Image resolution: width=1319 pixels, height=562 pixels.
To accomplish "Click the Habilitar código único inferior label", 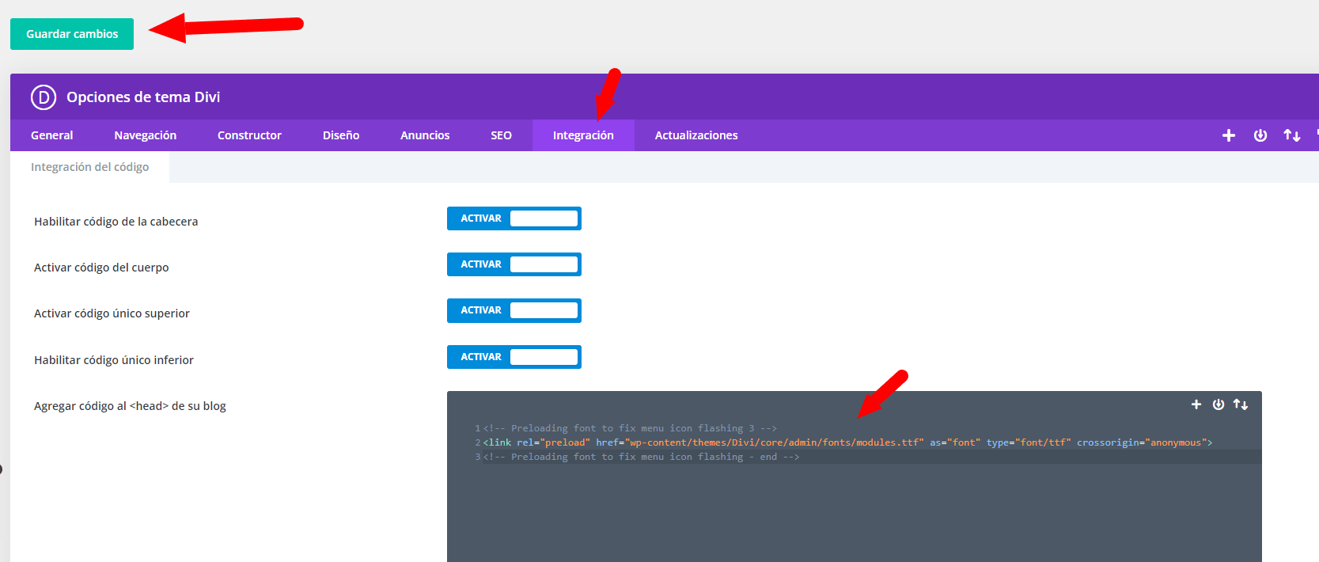I will pos(113,360).
